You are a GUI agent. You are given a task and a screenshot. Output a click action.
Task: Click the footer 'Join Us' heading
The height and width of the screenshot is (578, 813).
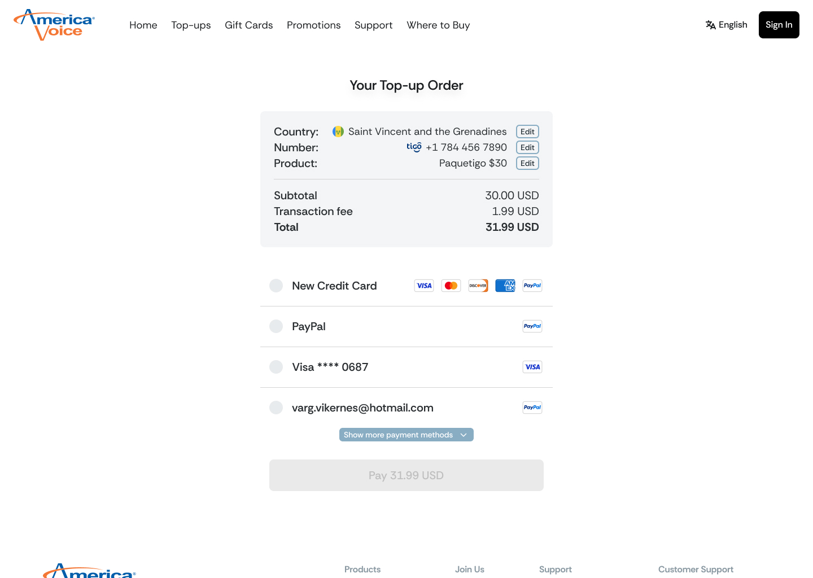click(470, 569)
